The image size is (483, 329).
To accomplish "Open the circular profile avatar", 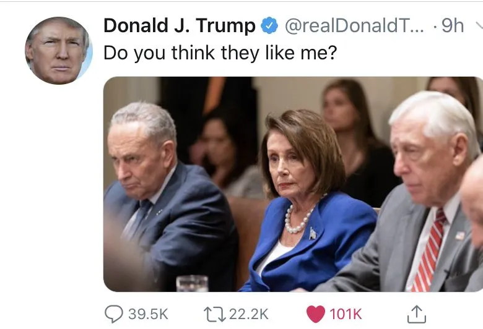I will coord(59,51).
